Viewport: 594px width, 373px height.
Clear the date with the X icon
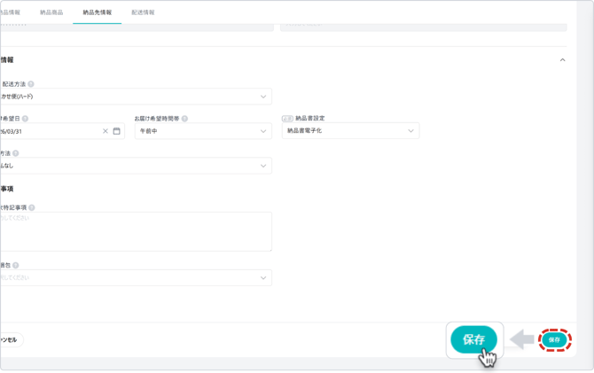[106, 131]
